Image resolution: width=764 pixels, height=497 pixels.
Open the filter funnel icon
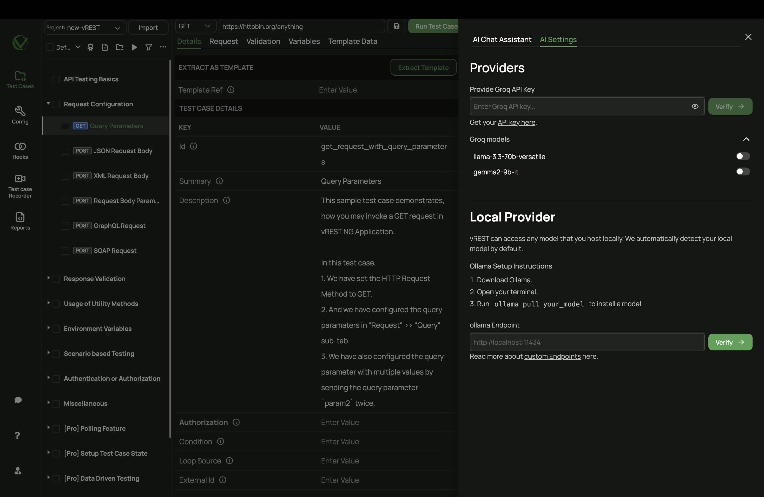point(149,47)
